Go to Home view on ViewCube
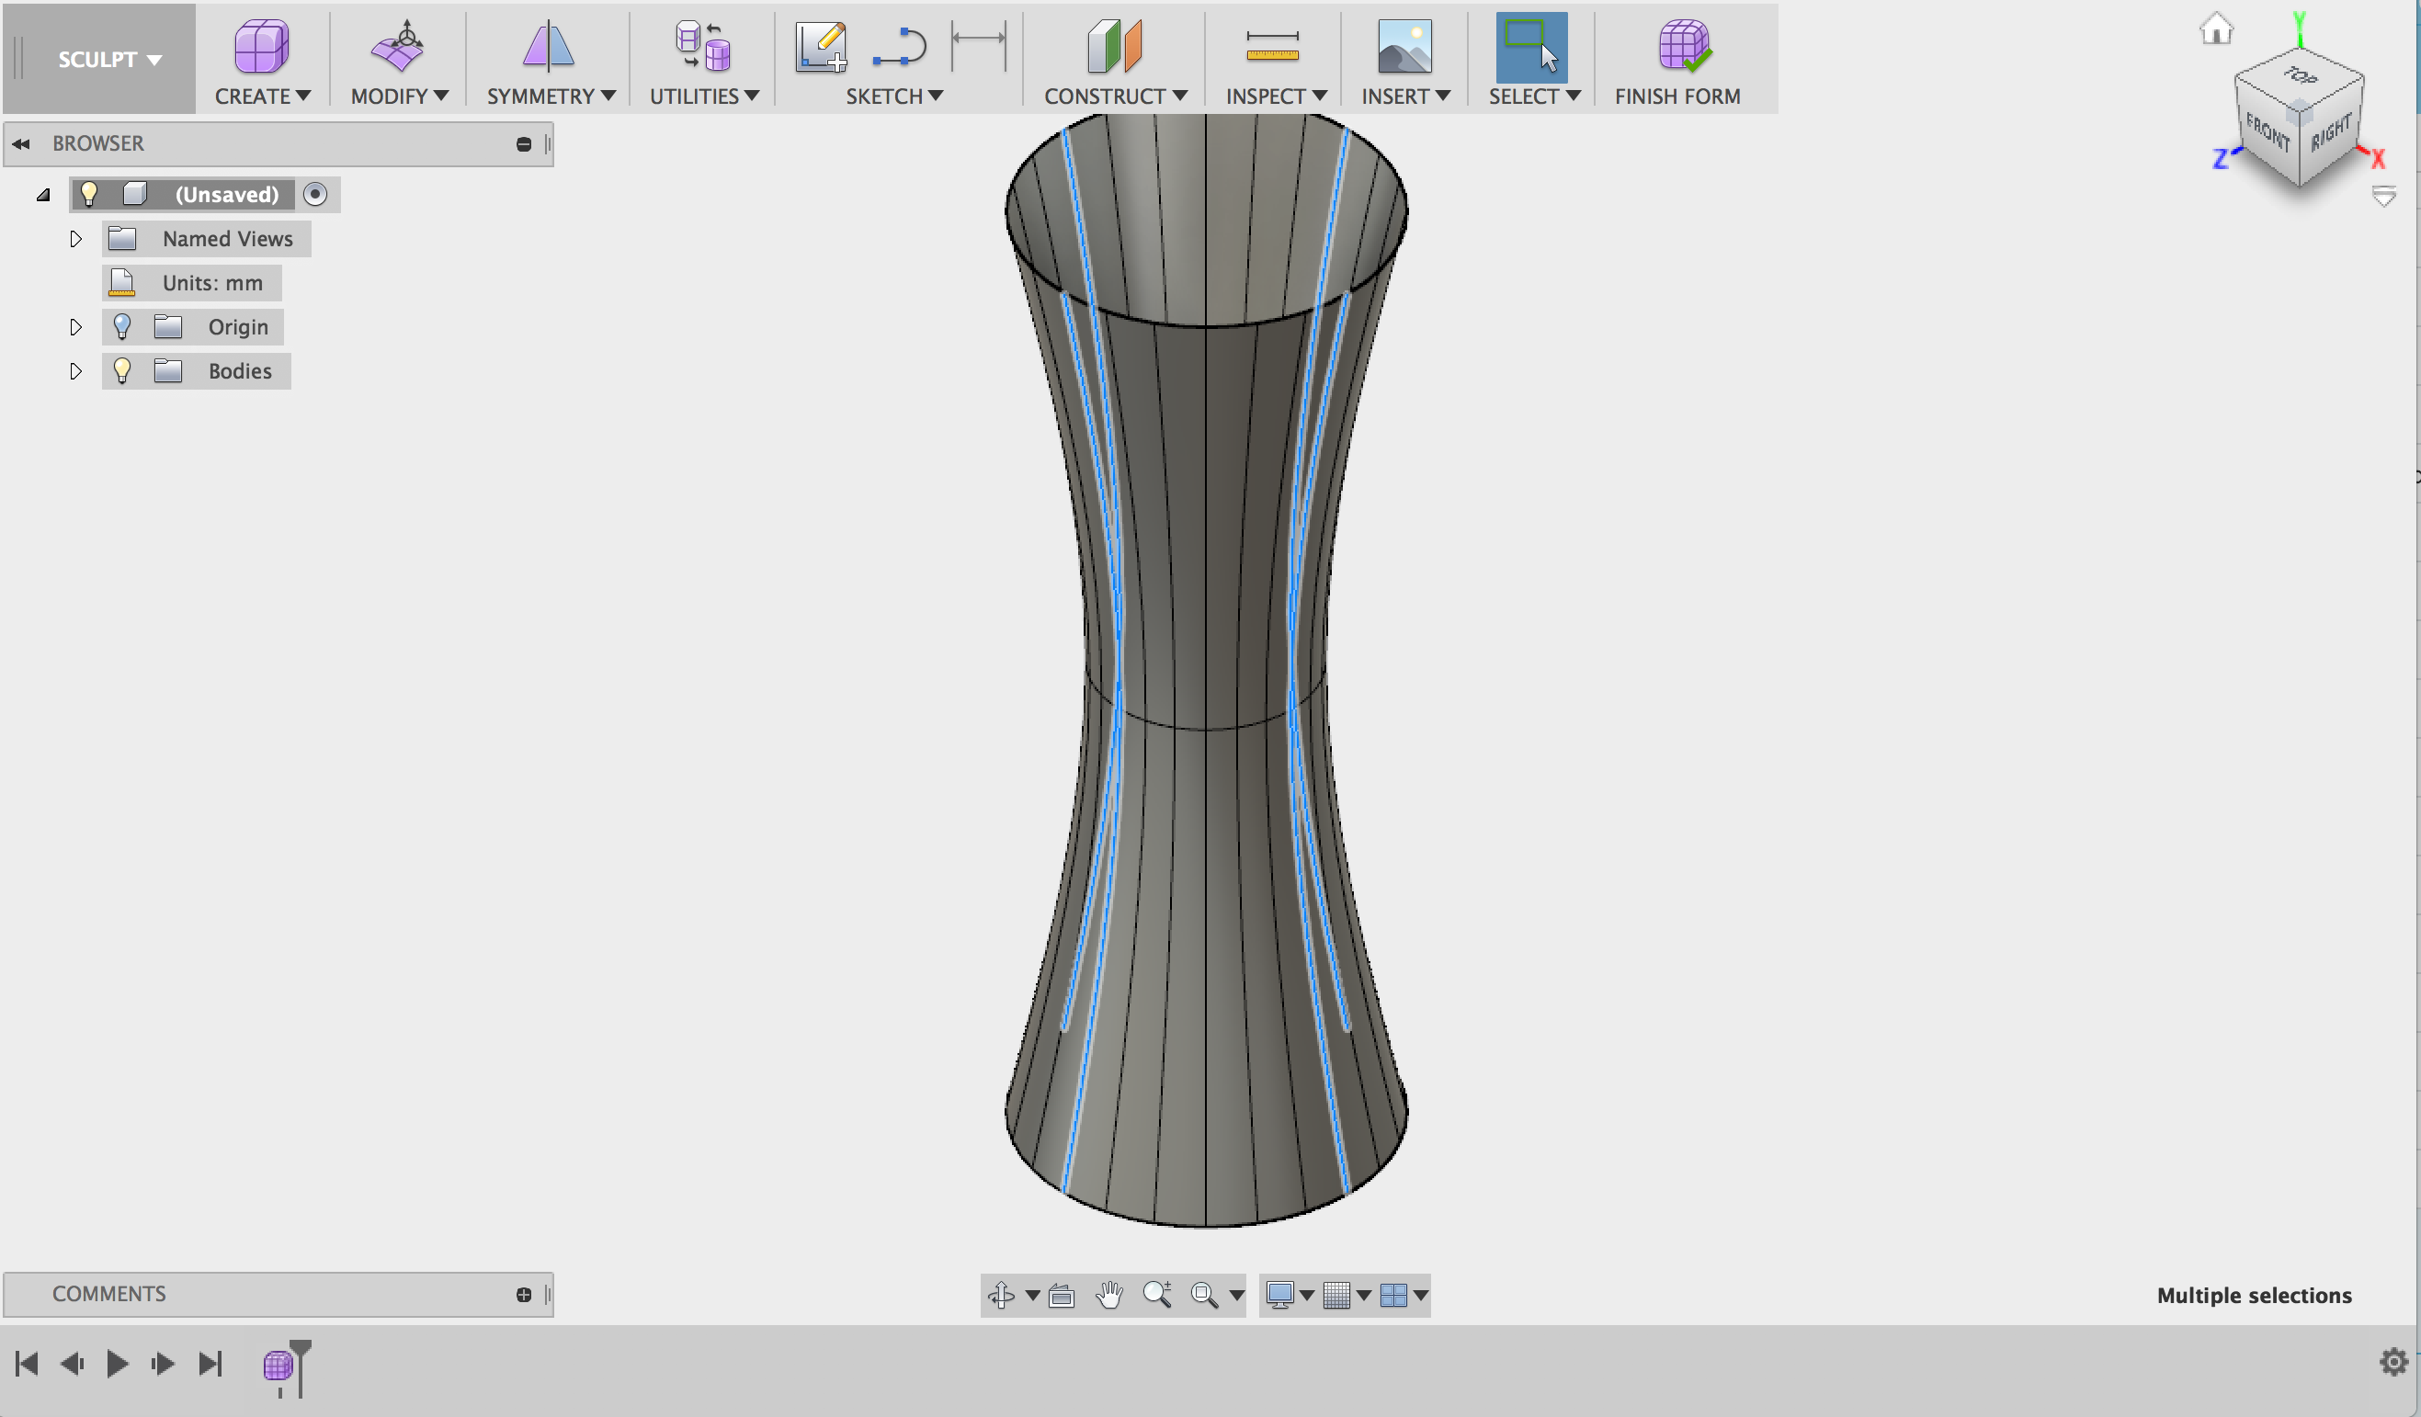Viewport: 2421px width, 1417px height. point(2216,28)
